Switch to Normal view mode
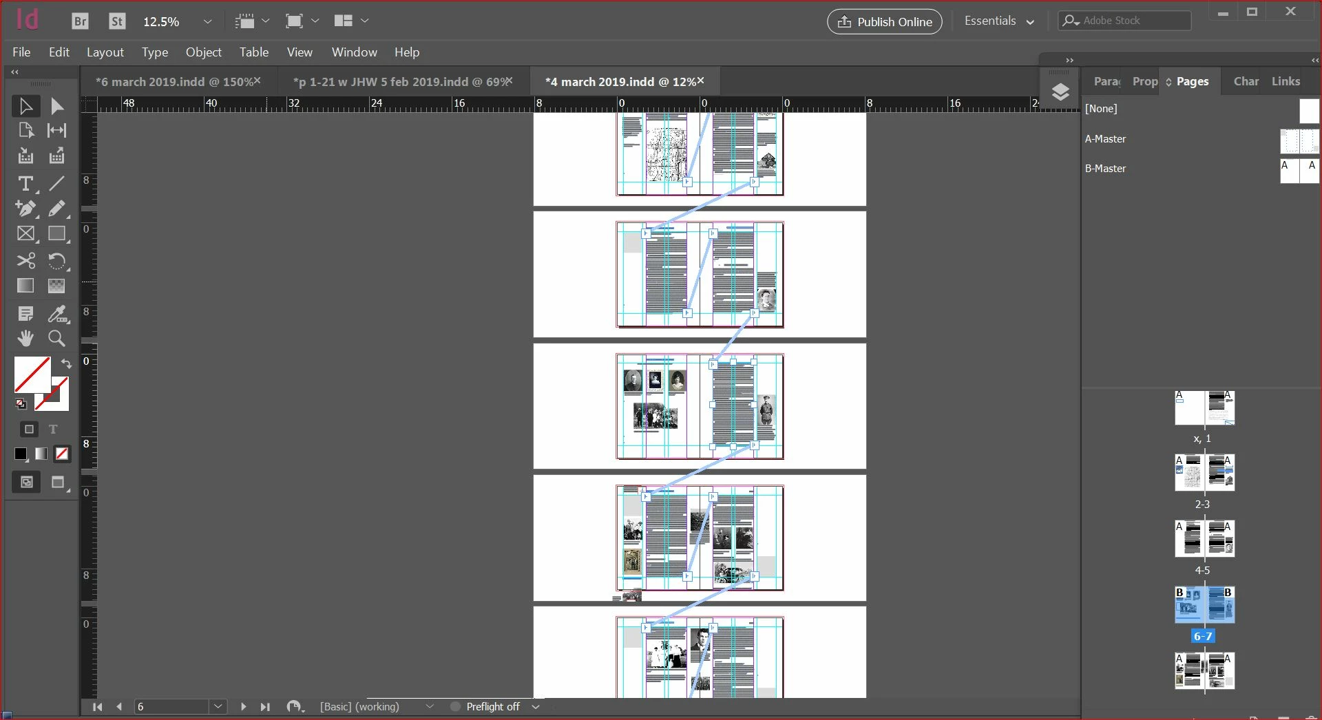 pyautogui.click(x=26, y=482)
